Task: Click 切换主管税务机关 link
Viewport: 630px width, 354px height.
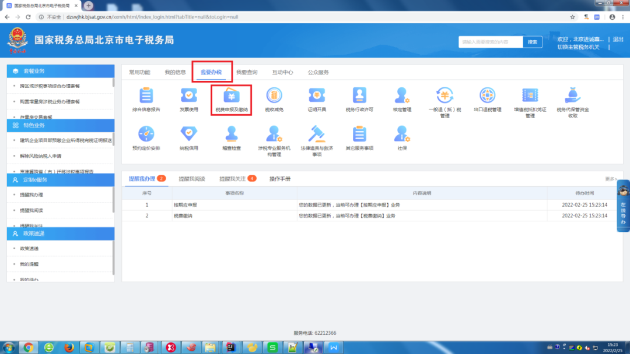Action: click(578, 47)
